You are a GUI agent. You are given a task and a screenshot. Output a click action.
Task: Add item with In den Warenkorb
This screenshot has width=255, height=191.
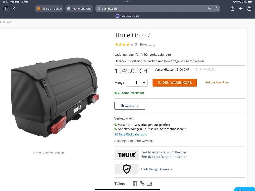[x=175, y=82]
